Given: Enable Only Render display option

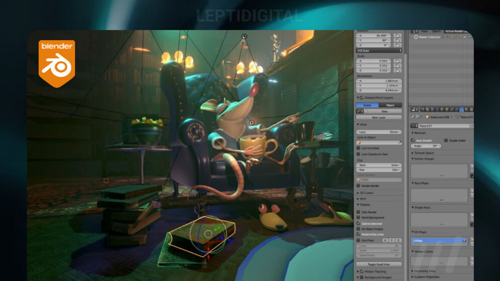Looking at the screenshot, I should tap(359, 212).
